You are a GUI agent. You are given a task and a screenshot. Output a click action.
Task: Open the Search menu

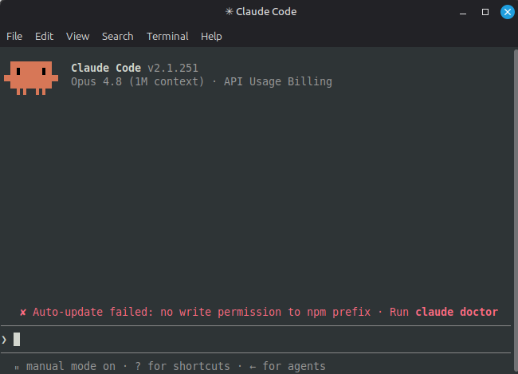pos(118,37)
